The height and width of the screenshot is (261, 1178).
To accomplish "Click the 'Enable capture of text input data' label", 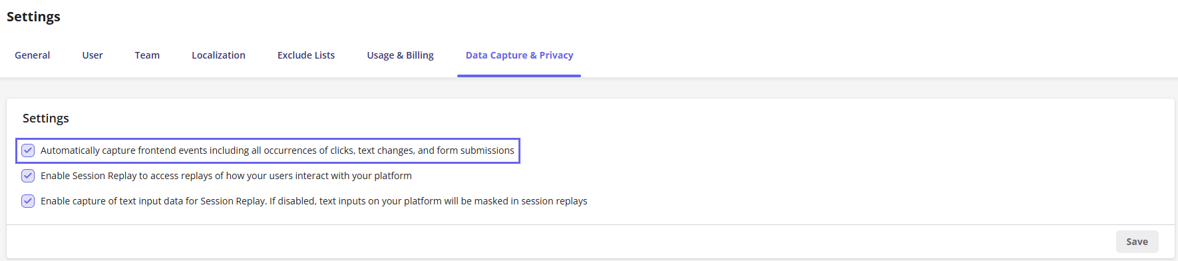I will point(313,201).
